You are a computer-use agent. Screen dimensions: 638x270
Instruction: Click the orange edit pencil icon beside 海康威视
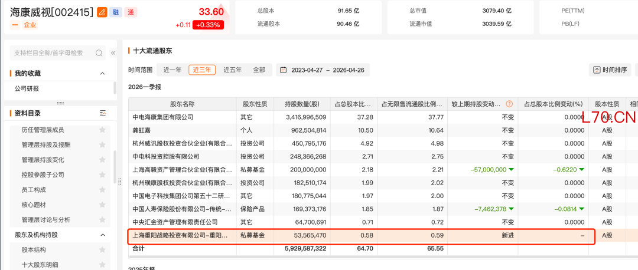(x=102, y=12)
